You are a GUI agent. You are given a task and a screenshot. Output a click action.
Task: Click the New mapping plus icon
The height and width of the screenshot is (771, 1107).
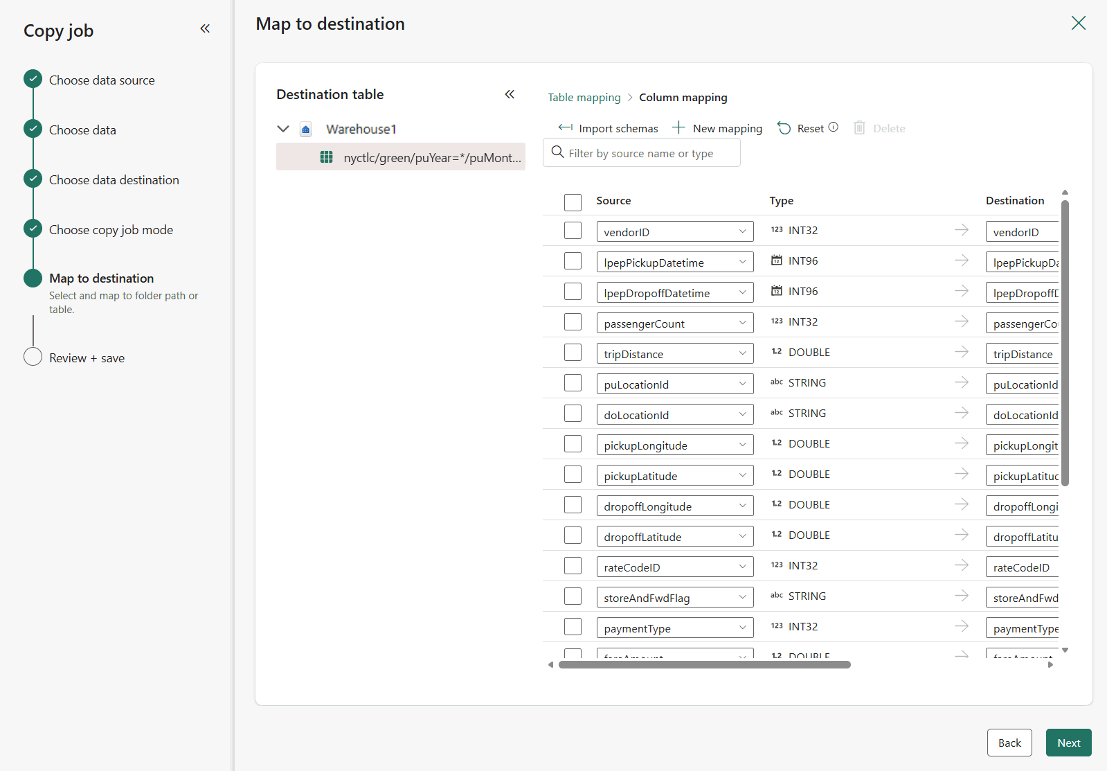[678, 127]
